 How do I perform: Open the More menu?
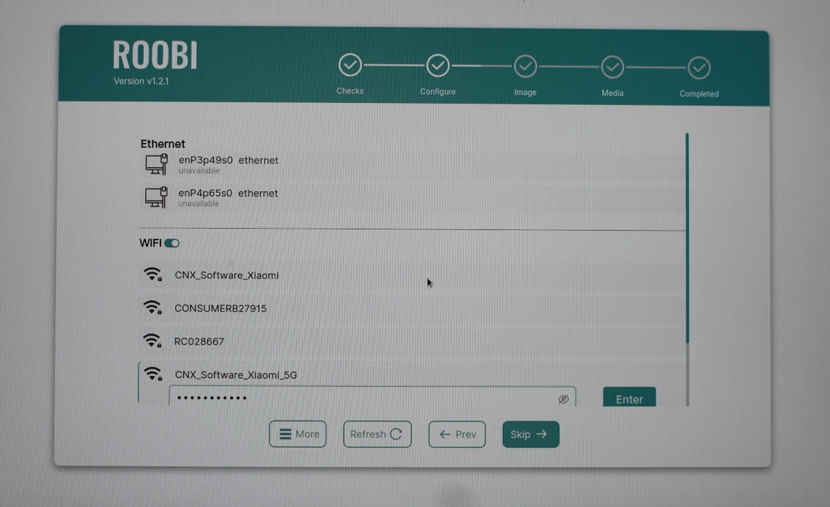coord(297,434)
